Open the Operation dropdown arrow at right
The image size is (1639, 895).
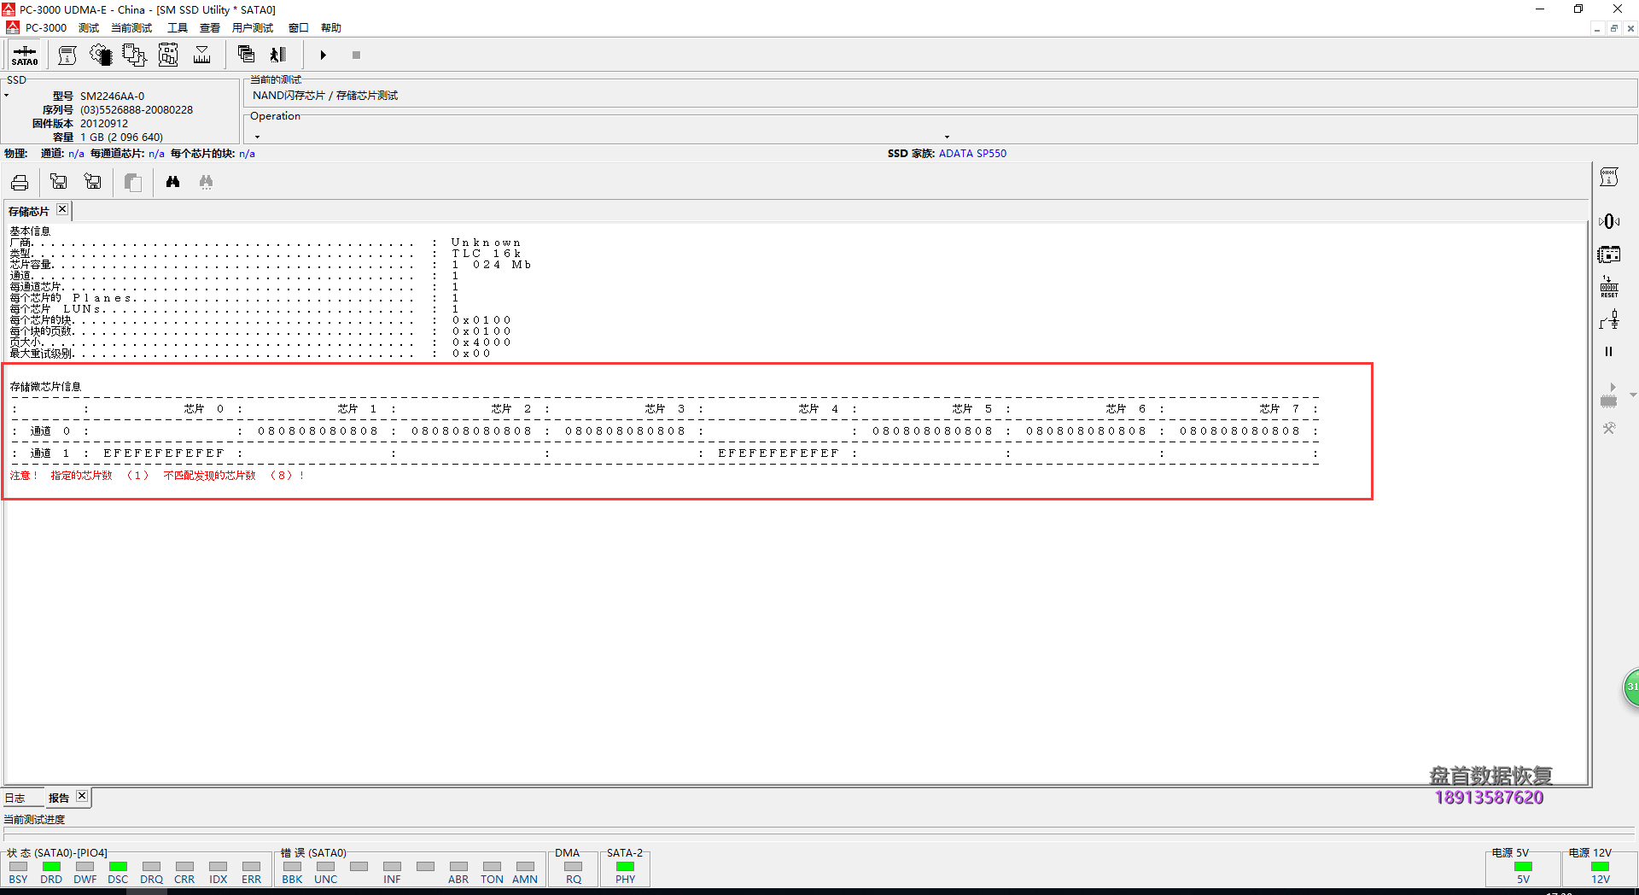coord(947,137)
